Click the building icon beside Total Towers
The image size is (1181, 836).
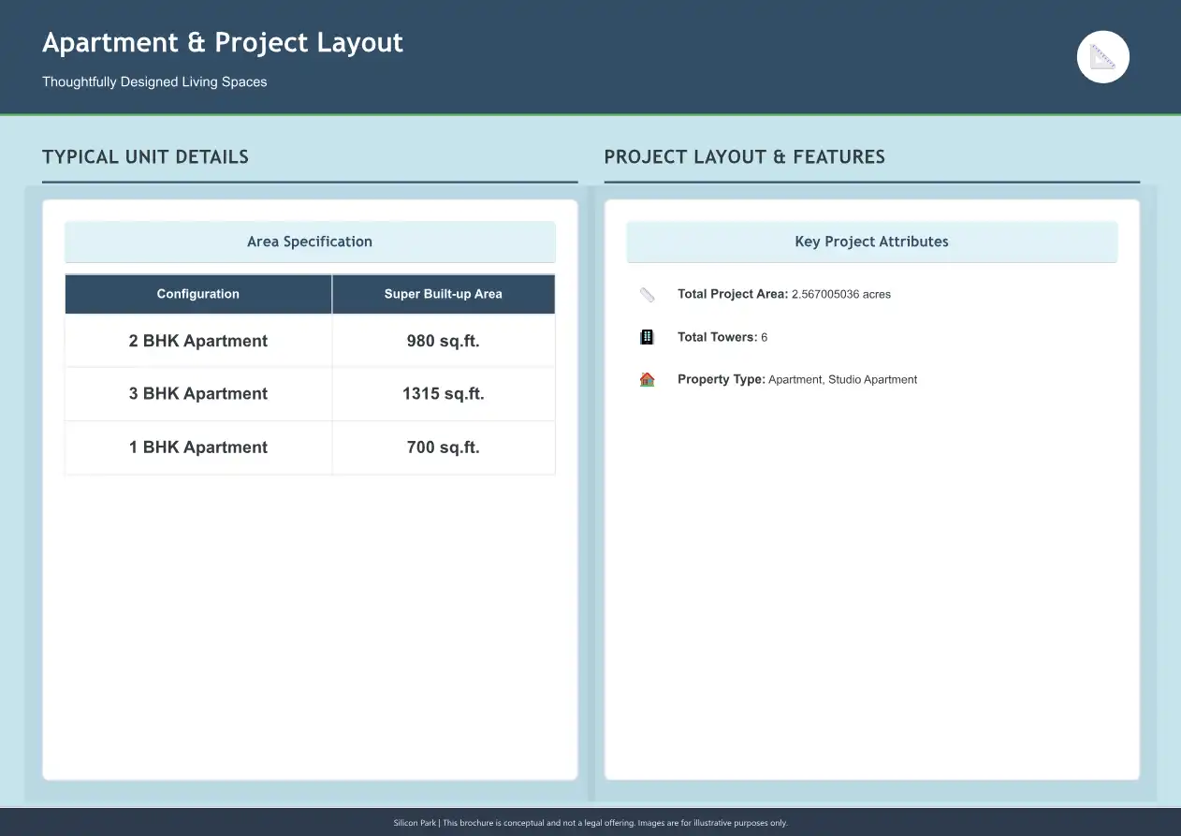pos(647,337)
